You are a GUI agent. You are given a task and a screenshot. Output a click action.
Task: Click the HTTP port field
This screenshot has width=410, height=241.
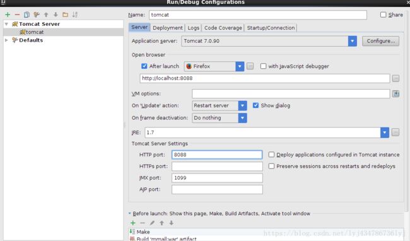click(217, 155)
